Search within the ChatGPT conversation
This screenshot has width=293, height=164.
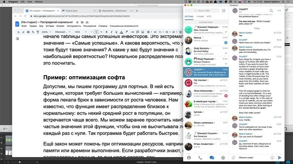(x=271, y=11)
